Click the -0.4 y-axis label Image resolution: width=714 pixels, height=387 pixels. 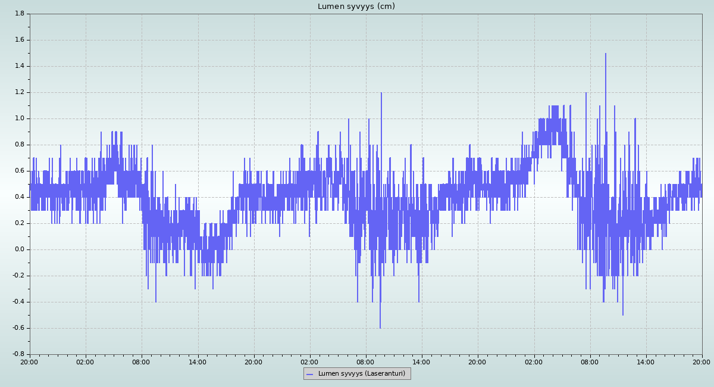[18, 302]
